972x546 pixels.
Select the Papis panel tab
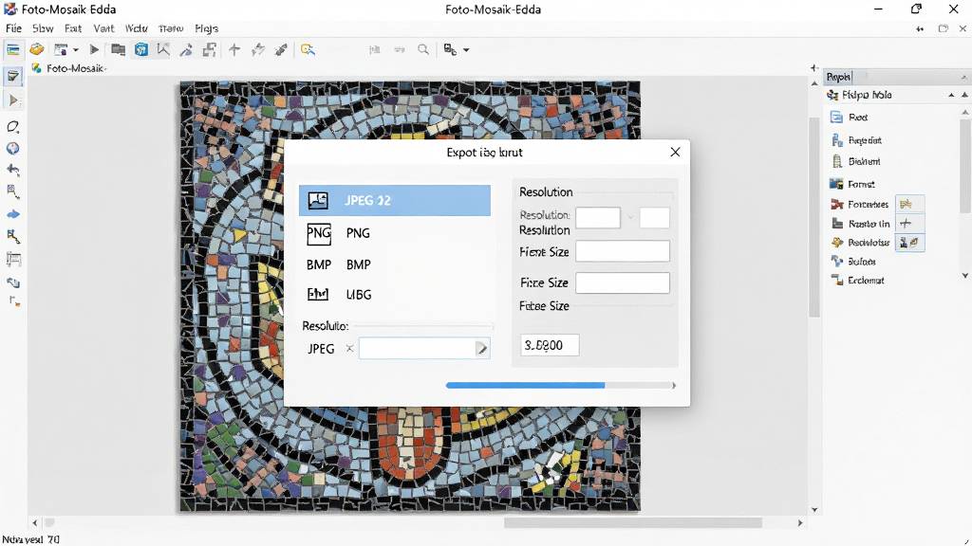click(x=838, y=77)
